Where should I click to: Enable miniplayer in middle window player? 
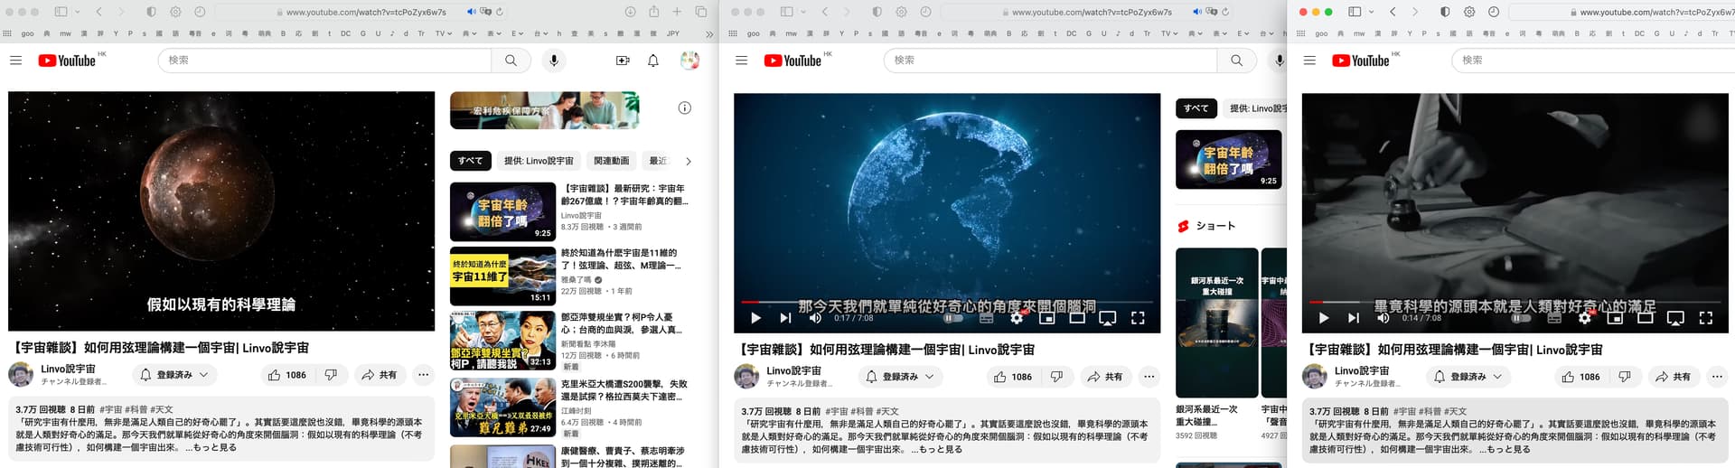(x=1046, y=318)
